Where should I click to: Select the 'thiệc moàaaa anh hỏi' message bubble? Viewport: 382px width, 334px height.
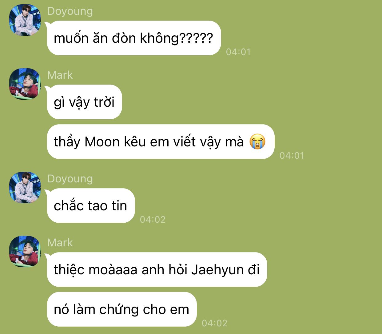click(157, 270)
